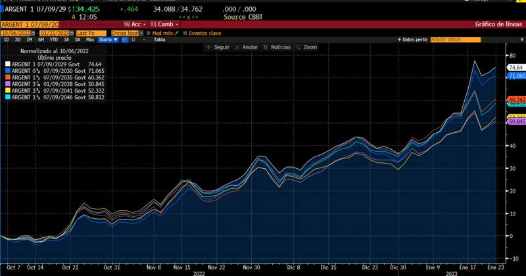Switch to the Tabla view
The height and width of the screenshot is (276, 526).
point(159,39)
